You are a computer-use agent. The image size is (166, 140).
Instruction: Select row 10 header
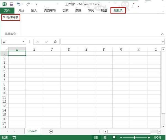point(4,93)
